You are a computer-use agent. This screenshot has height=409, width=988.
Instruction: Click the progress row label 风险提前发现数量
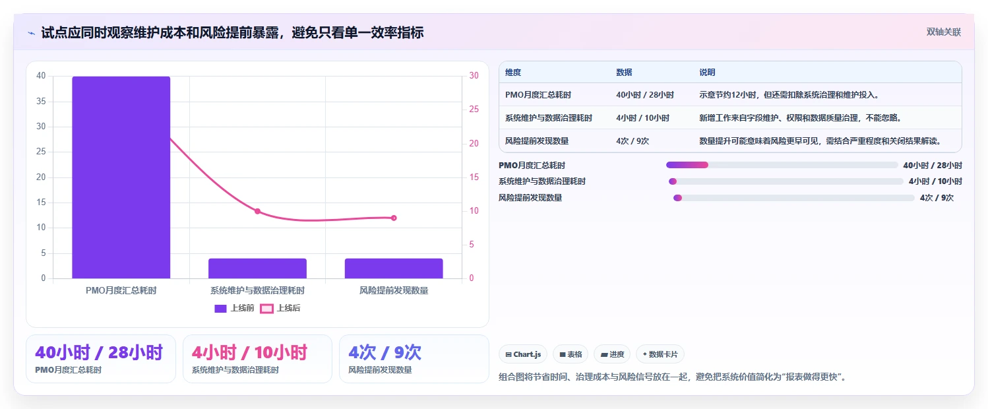tap(530, 198)
